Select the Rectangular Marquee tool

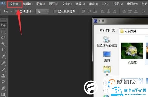[x=3, y=31]
